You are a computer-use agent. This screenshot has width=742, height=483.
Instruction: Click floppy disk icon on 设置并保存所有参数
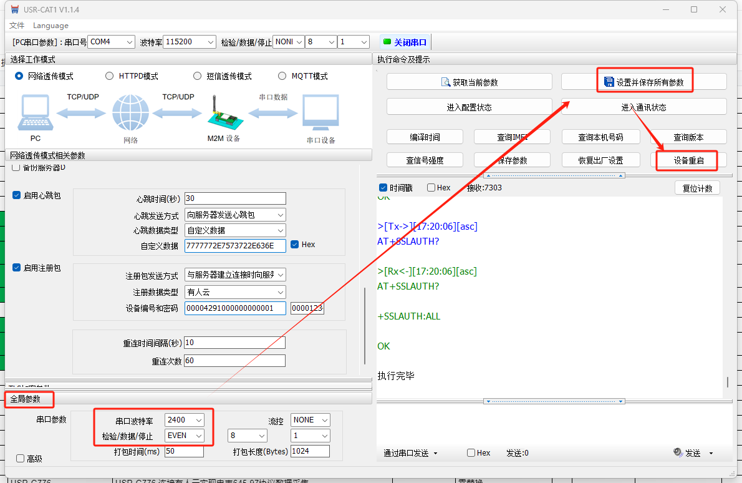point(609,82)
